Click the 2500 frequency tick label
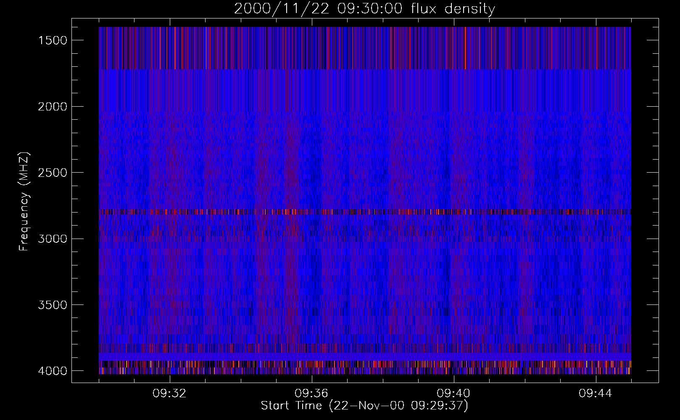 click(53, 173)
